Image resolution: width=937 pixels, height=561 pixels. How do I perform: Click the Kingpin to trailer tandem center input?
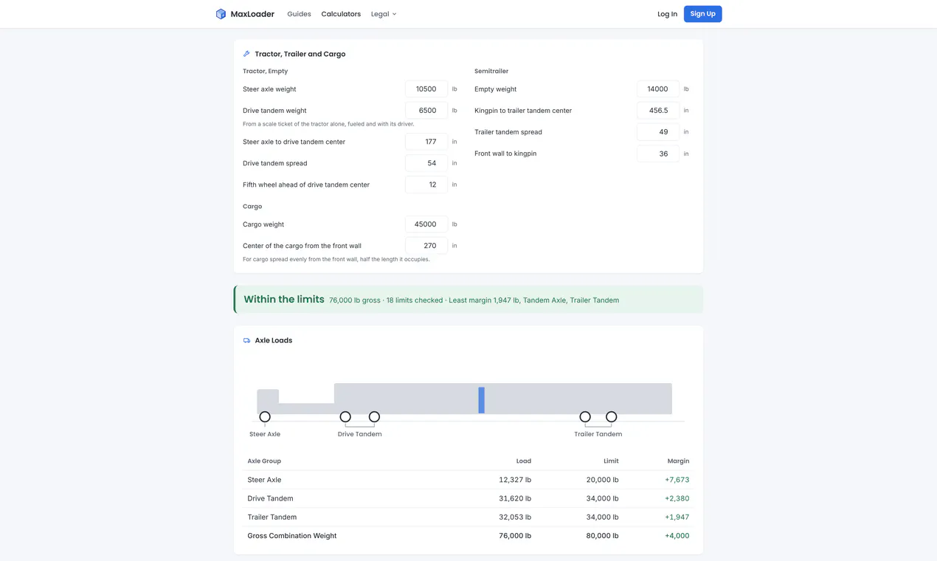coord(658,110)
